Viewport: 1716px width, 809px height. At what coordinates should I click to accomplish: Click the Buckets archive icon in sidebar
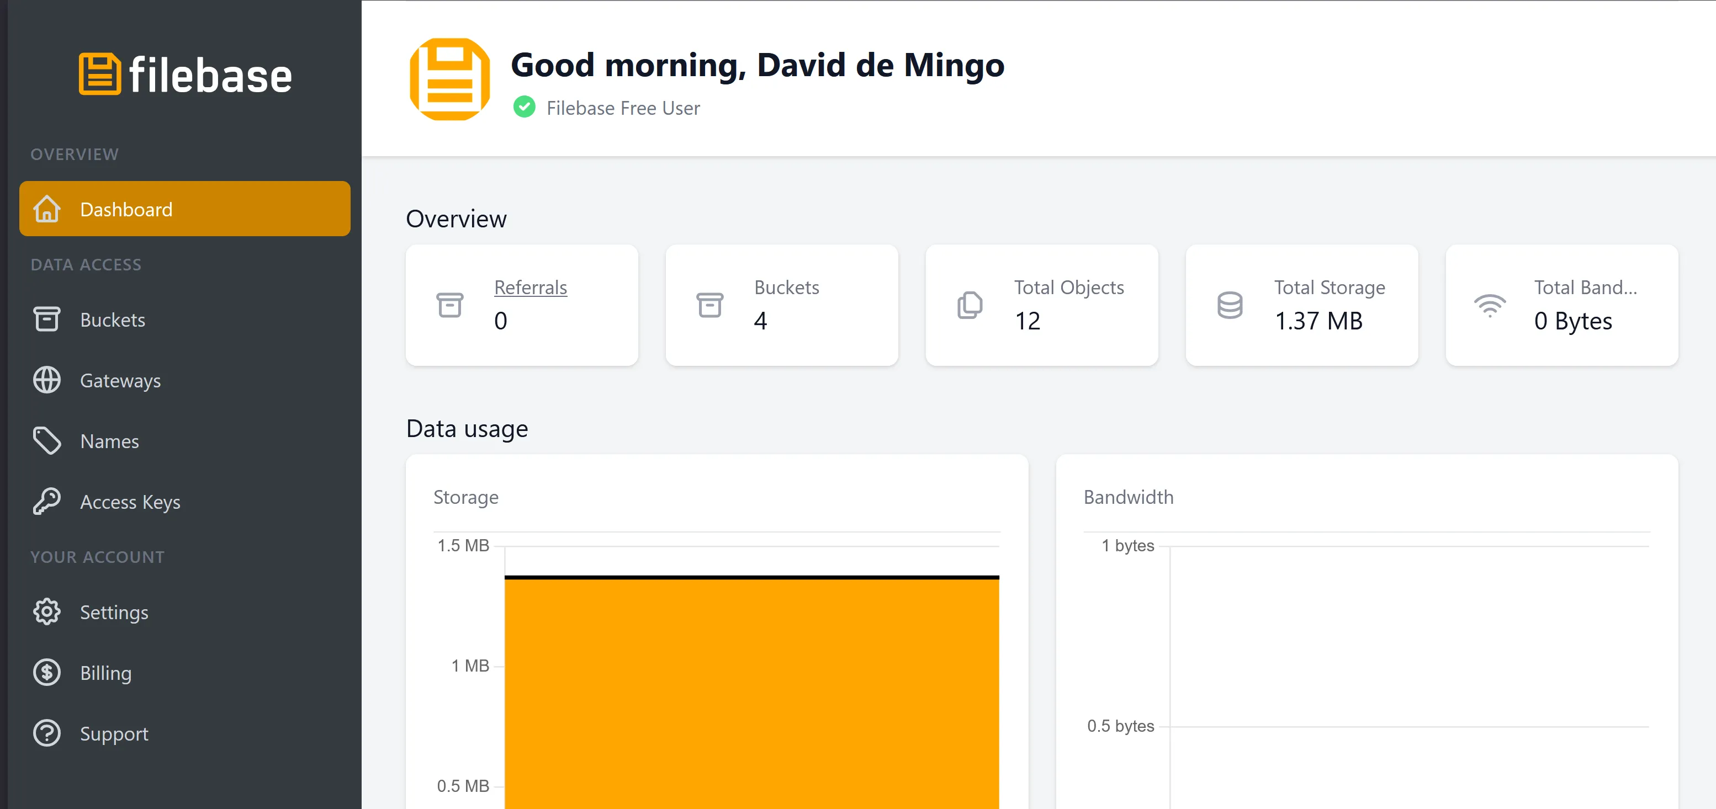46,319
